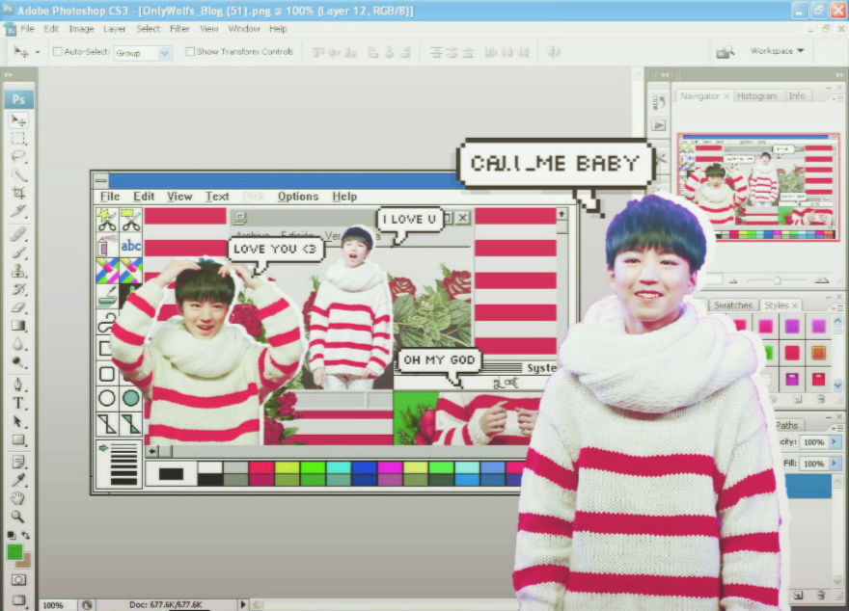Select the Horizontal Type tool

[x=18, y=403]
